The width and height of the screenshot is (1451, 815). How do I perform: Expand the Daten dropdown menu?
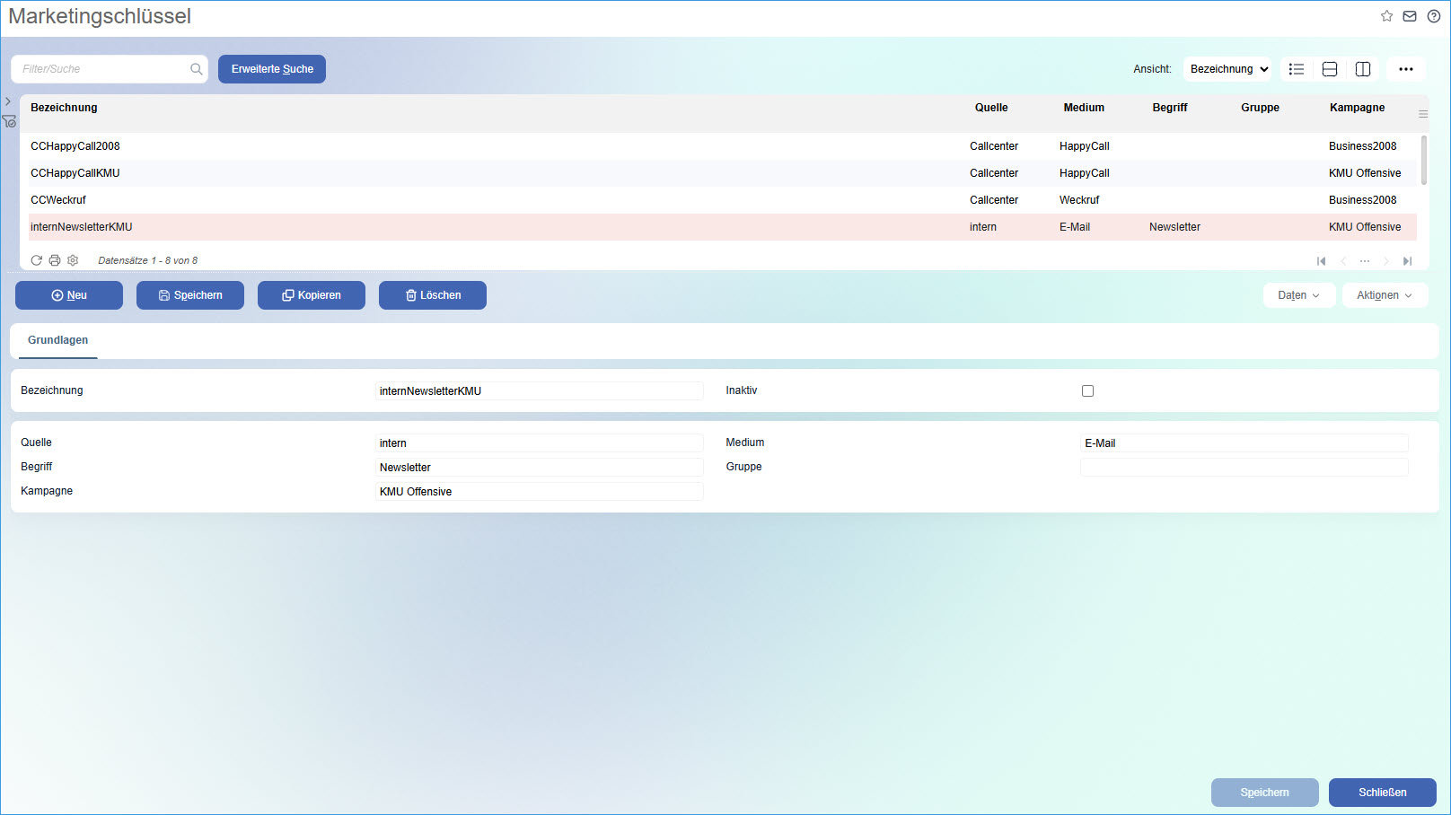pos(1298,295)
